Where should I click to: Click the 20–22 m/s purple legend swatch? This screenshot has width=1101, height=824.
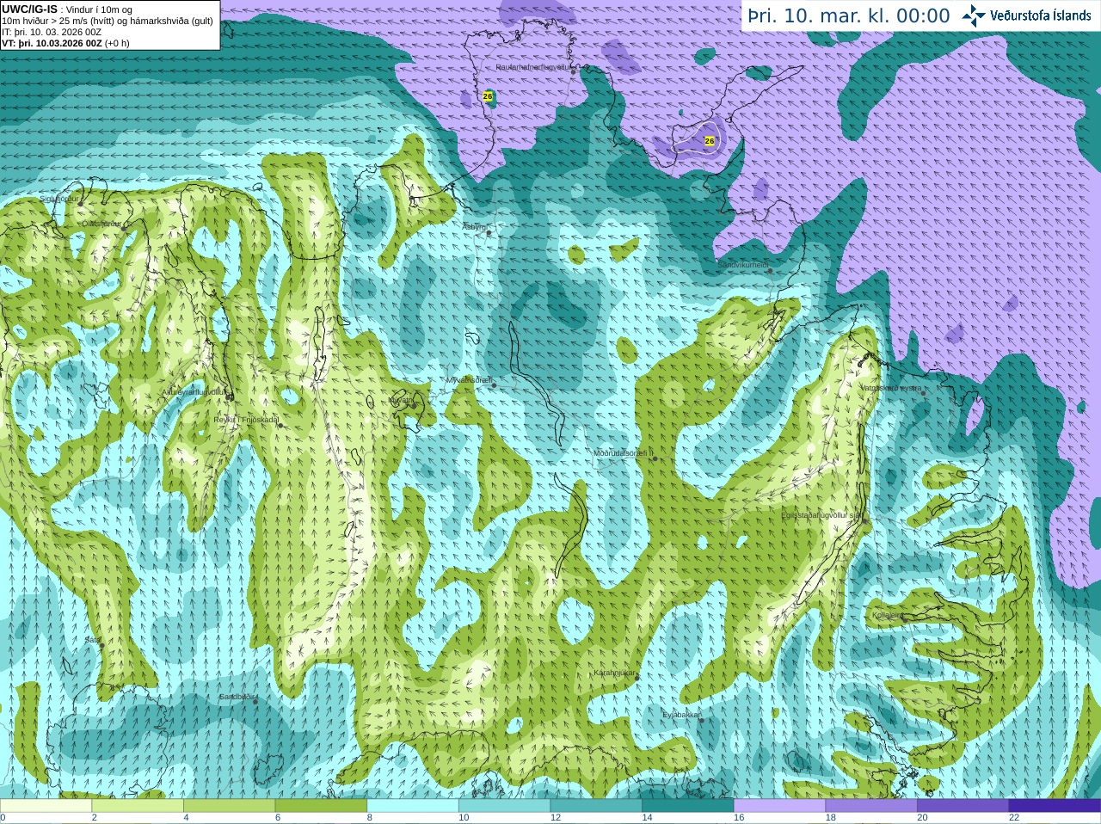click(963, 806)
